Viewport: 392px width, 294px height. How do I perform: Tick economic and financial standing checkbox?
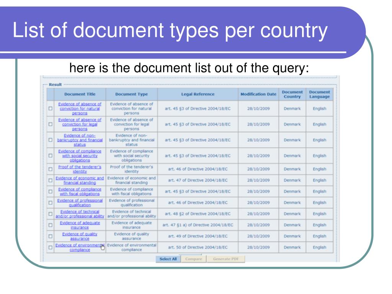pyautogui.click(x=51, y=180)
